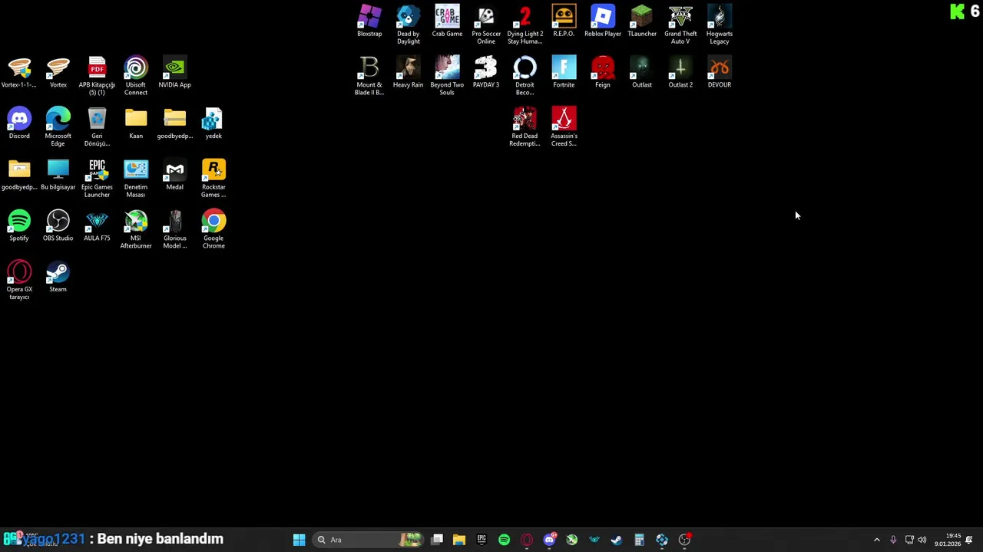
Task: Open File Explorer from taskbar
Action: click(x=459, y=540)
